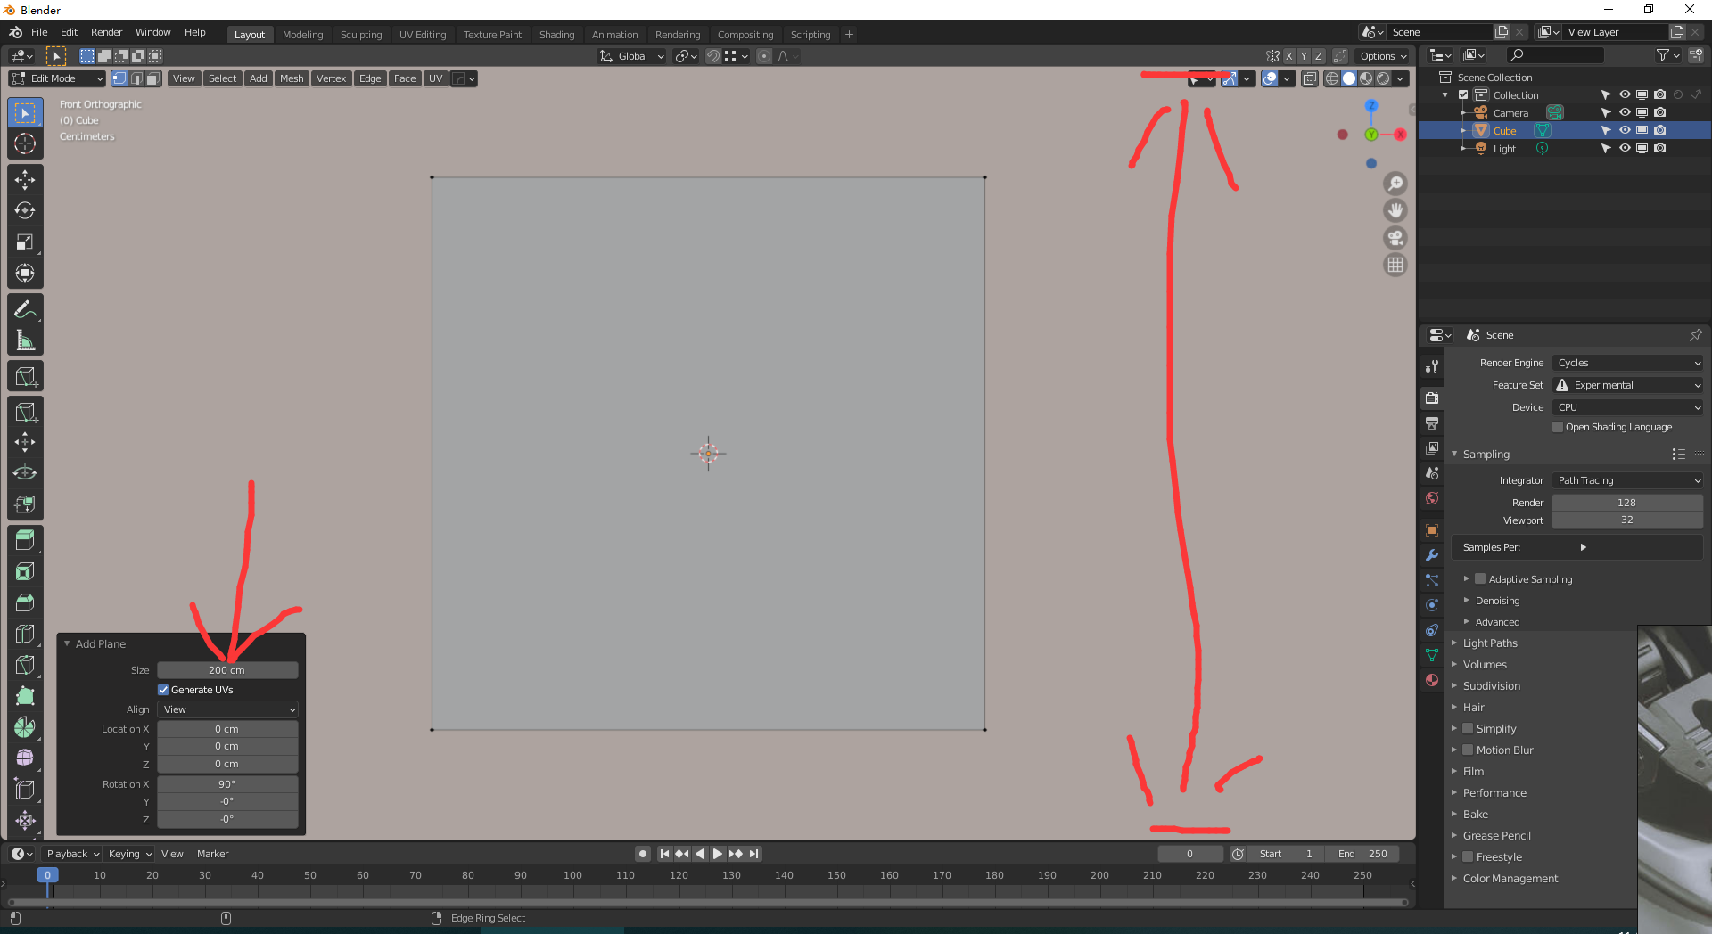Jump to end frame button
This screenshot has height=934, width=1712.
pyautogui.click(x=754, y=854)
